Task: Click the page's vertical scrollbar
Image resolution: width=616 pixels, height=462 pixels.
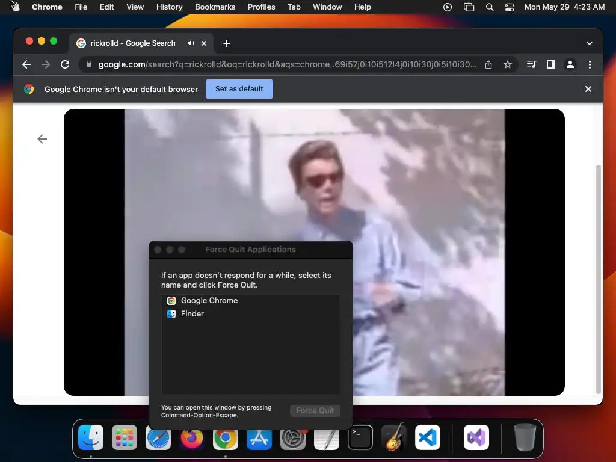Action: point(599,279)
